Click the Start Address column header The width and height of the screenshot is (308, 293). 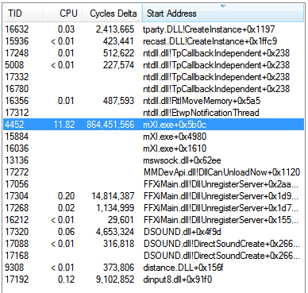tap(223, 13)
